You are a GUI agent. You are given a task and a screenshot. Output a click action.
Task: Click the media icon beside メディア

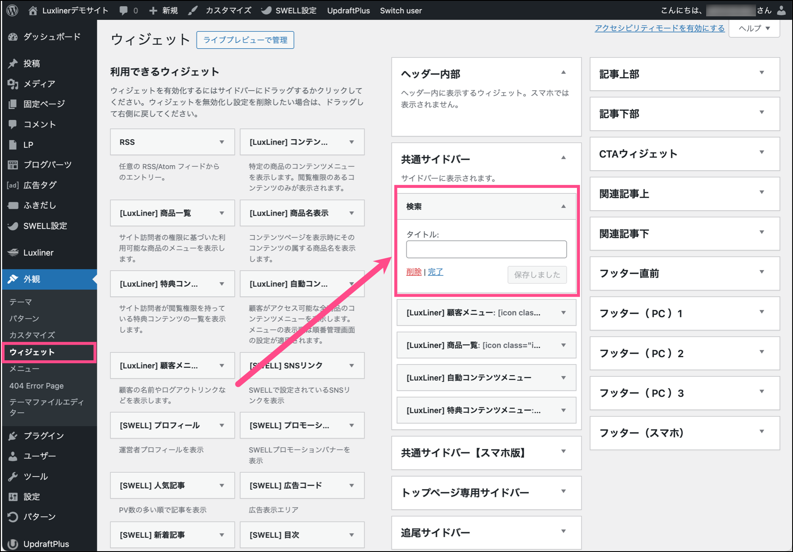13,84
